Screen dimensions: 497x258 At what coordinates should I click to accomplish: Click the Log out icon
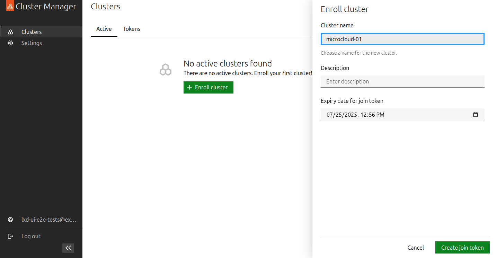pyautogui.click(x=10, y=236)
